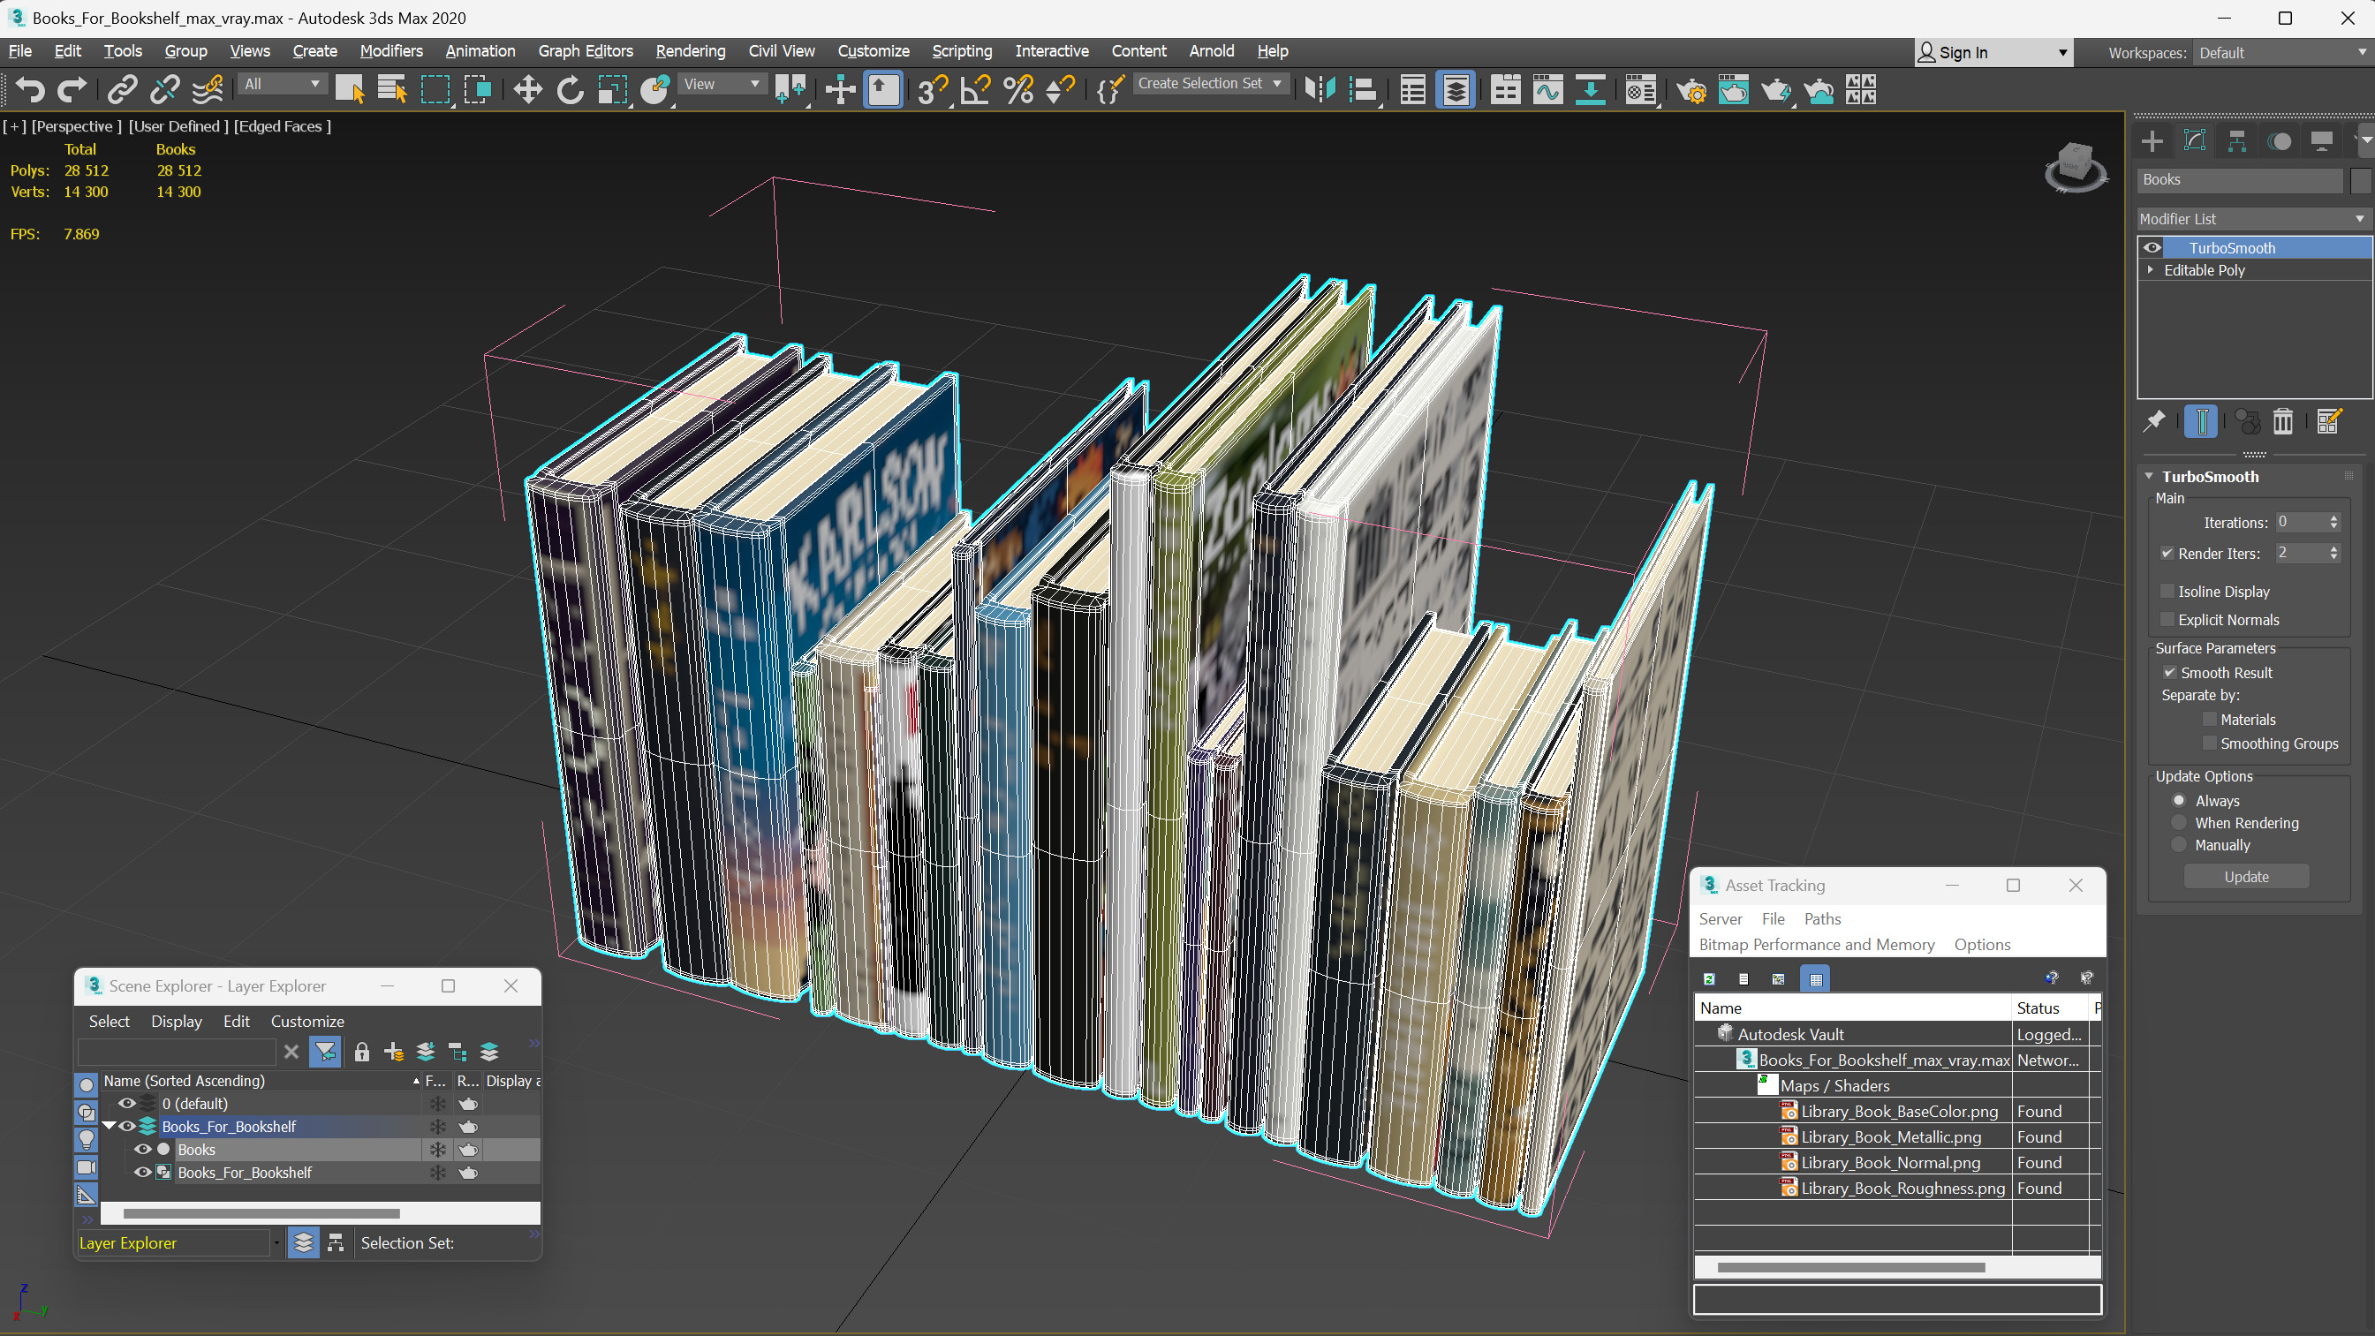Screen dimensions: 2375x1336
Task: Select the Select and Link tool
Action: pos(122,89)
